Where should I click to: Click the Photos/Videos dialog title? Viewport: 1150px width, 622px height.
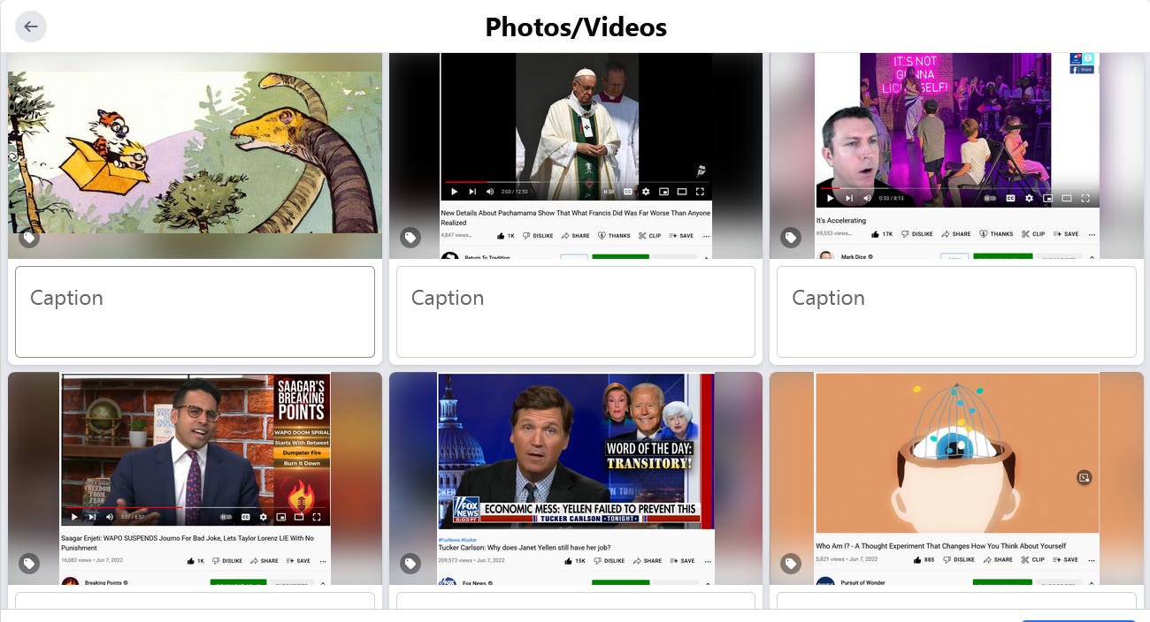(x=576, y=27)
